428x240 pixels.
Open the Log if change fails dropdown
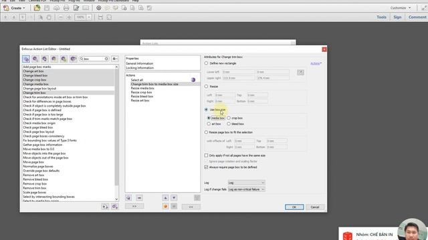pos(247,189)
